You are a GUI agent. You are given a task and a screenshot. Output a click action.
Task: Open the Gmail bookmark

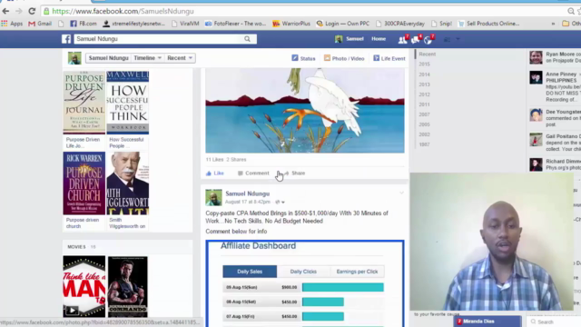40,24
